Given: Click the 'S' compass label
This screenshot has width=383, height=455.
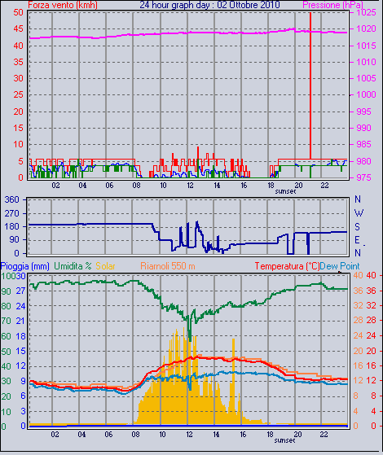Looking at the screenshot, I should tap(358, 226).
